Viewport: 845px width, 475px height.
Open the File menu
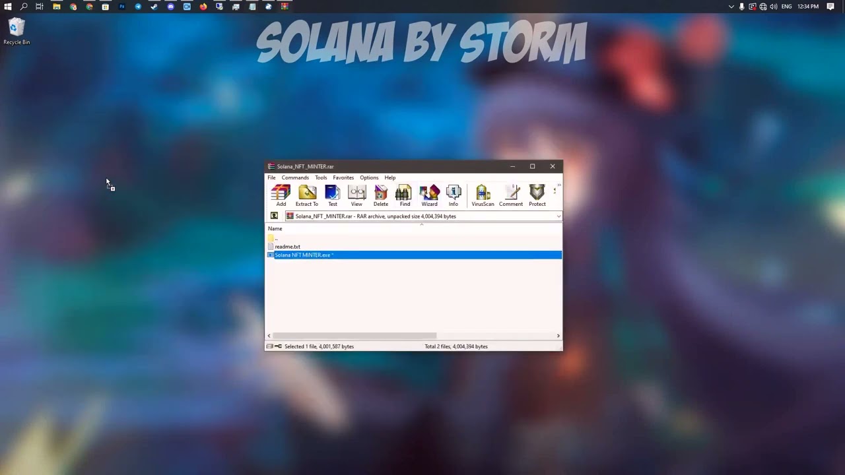coord(271,177)
